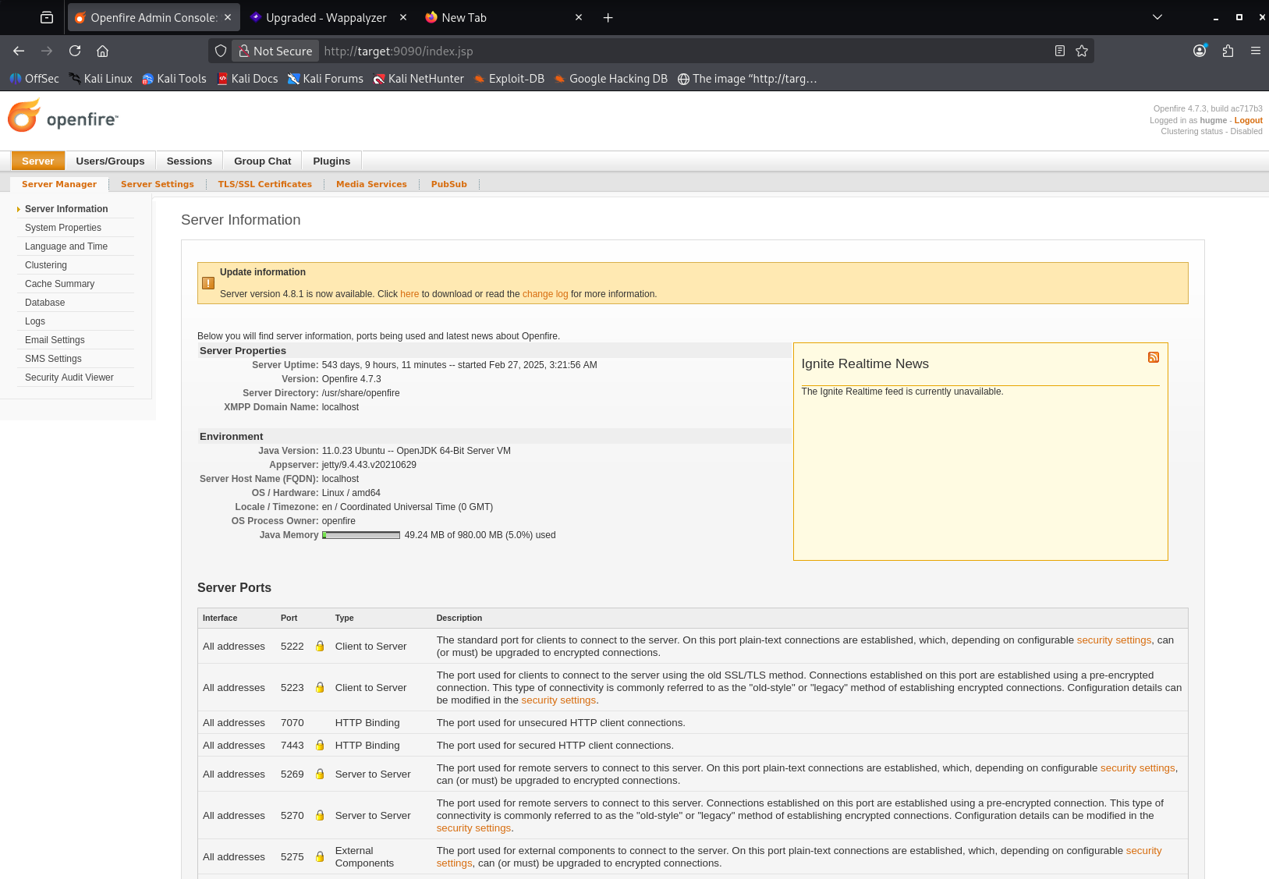Click the lock icon beside port 7443

pyautogui.click(x=320, y=745)
